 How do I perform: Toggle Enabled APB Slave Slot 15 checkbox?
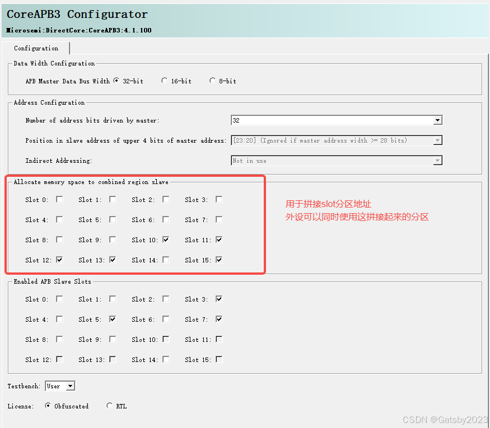click(219, 359)
